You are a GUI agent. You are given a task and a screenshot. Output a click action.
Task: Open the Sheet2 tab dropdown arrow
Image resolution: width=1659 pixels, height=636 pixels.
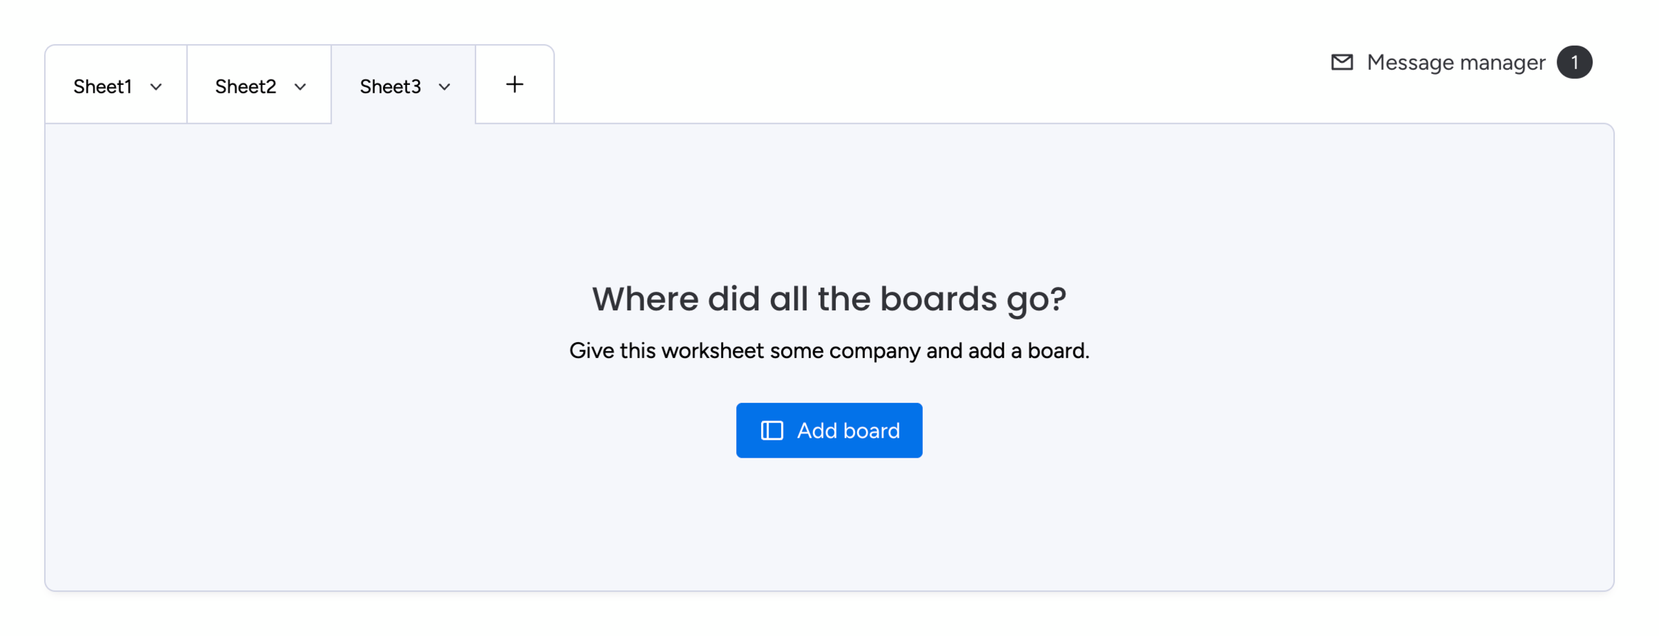300,87
